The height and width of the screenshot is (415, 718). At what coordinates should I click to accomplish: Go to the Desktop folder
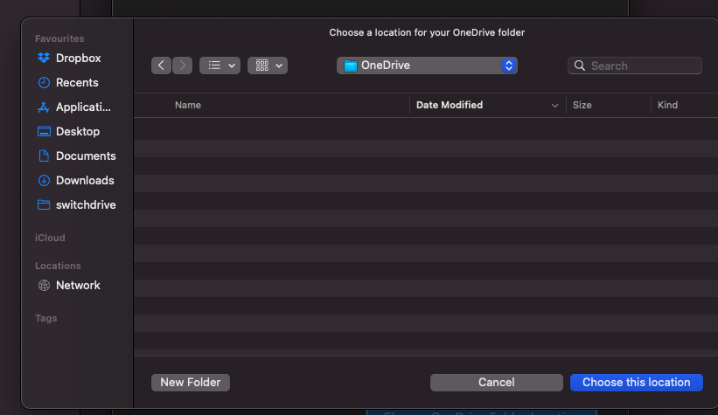77,132
